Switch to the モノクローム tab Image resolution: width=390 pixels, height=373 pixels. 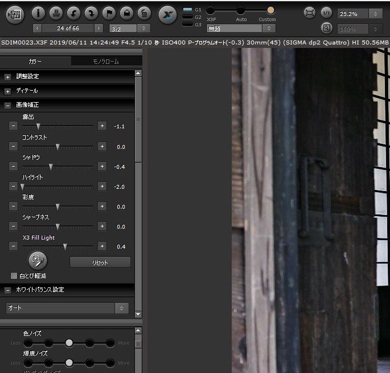(106, 61)
